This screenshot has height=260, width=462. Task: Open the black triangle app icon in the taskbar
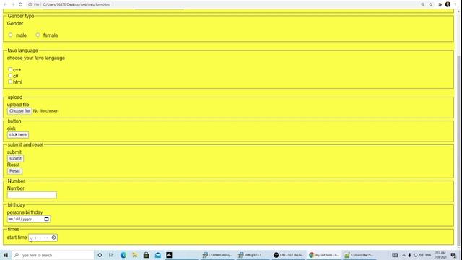tap(169, 255)
